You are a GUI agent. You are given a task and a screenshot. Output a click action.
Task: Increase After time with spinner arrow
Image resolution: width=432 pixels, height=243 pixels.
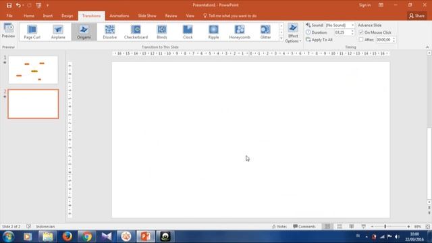394,38
